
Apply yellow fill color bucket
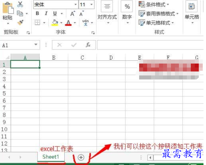(x=55, y=23)
